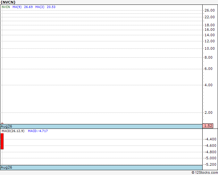Click the 16.00 price axis label

pyautogui.click(x=210, y=29)
